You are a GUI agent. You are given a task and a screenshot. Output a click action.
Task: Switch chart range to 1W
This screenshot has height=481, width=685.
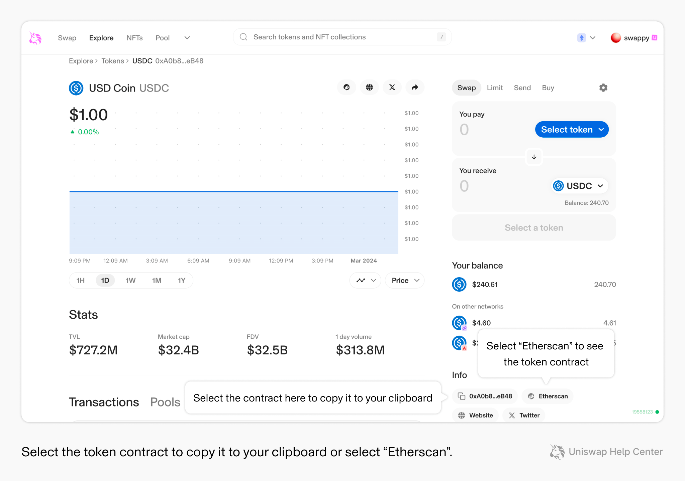[130, 281]
